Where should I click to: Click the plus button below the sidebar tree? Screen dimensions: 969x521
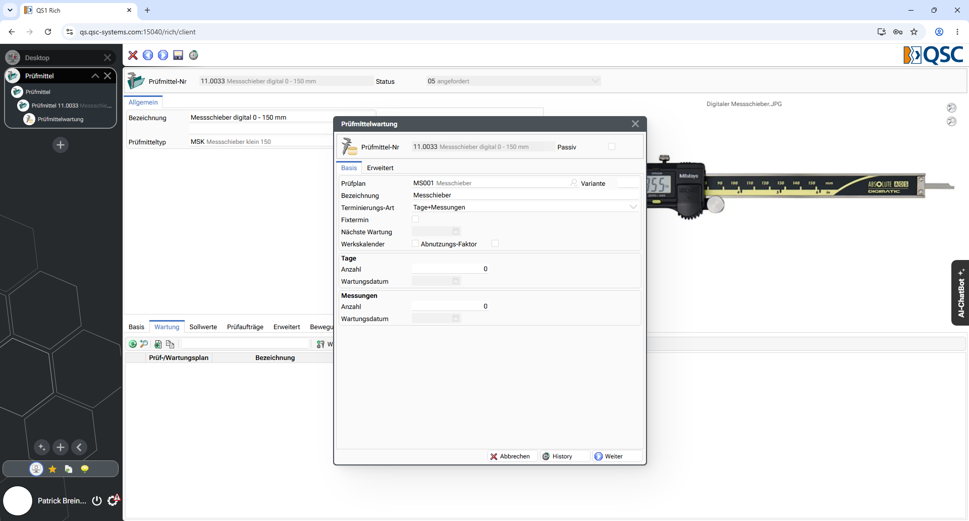pos(61,145)
